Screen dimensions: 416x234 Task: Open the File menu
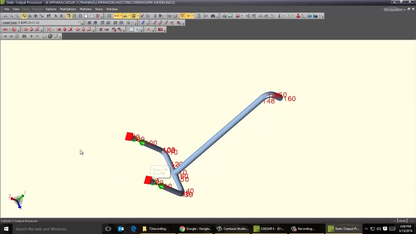click(6, 9)
